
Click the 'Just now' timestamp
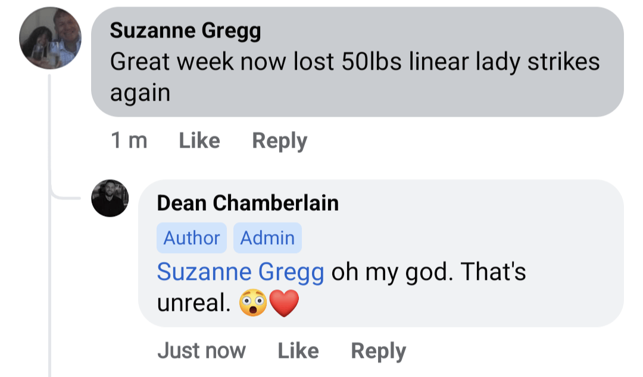click(201, 351)
